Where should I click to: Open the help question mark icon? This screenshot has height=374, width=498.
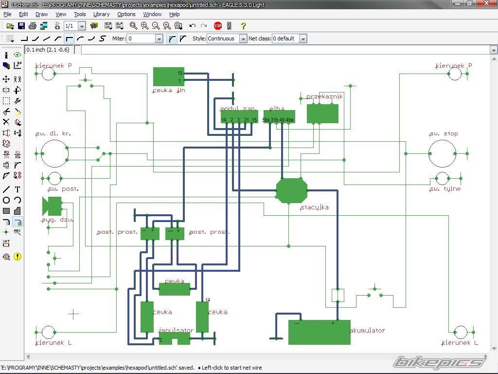[243, 26]
